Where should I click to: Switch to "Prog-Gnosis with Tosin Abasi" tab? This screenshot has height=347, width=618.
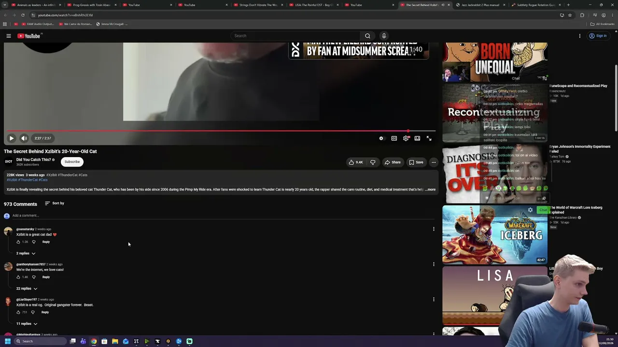point(91,5)
